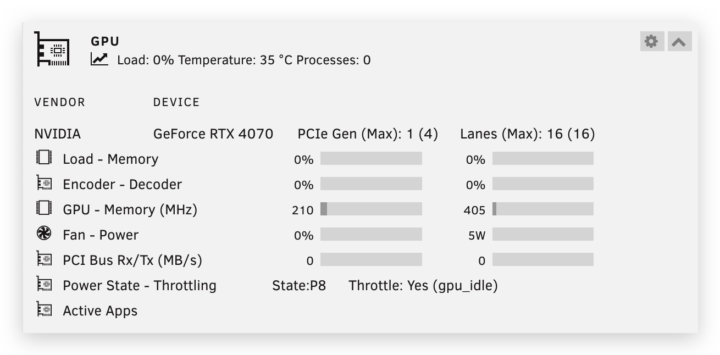This screenshot has width=720, height=355.
Task: Click the chart icon beside Load summary
Action: (99, 59)
